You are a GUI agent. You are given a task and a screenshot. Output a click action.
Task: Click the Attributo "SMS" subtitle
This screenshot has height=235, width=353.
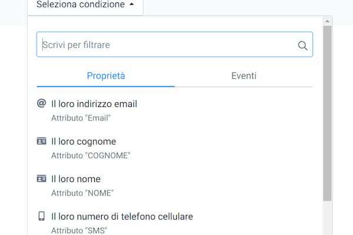79,230
